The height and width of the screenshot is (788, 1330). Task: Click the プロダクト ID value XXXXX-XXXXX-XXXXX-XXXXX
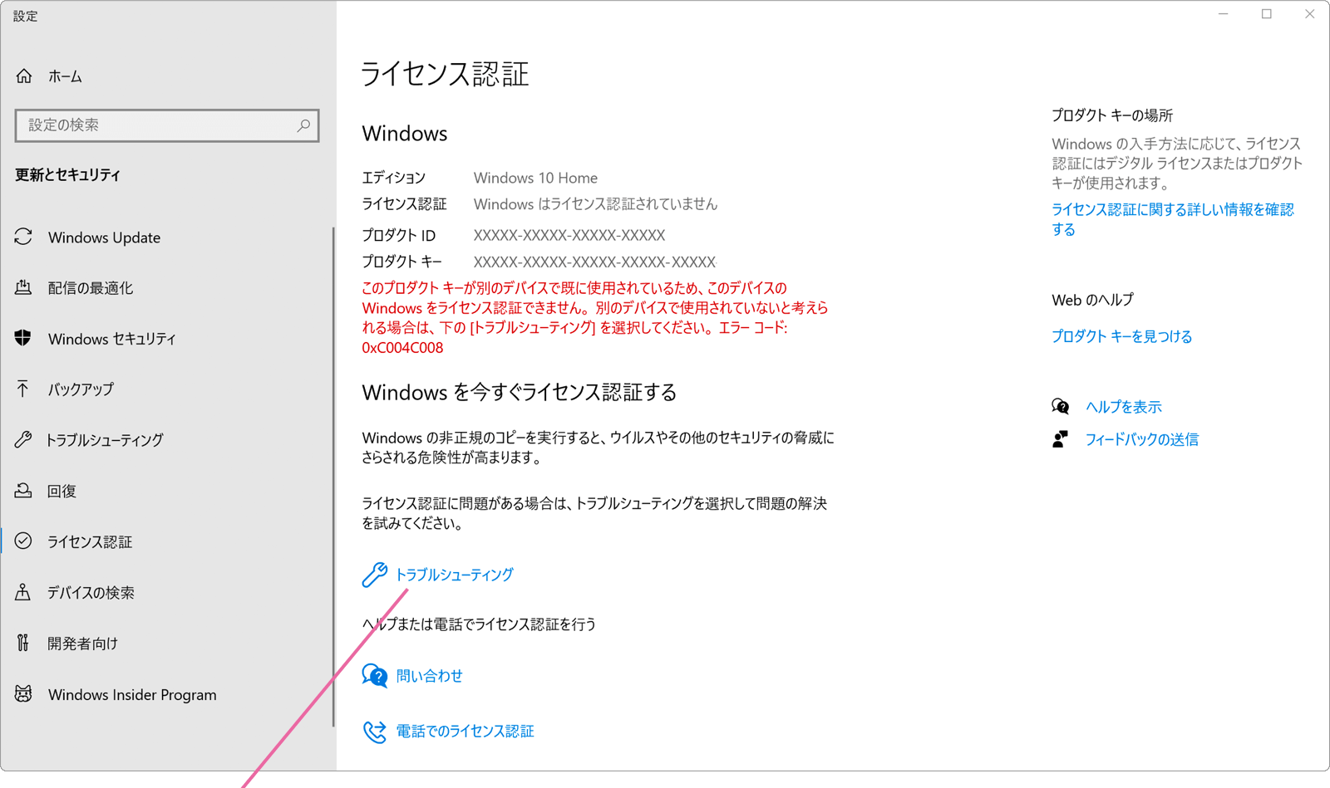[x=569, y=236]
